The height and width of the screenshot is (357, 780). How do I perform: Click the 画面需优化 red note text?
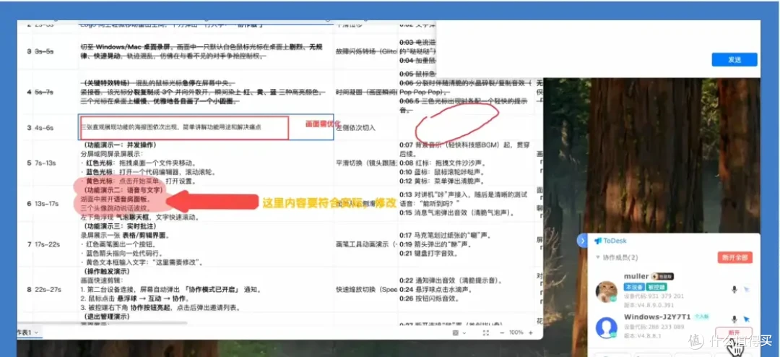click(322, 123)
